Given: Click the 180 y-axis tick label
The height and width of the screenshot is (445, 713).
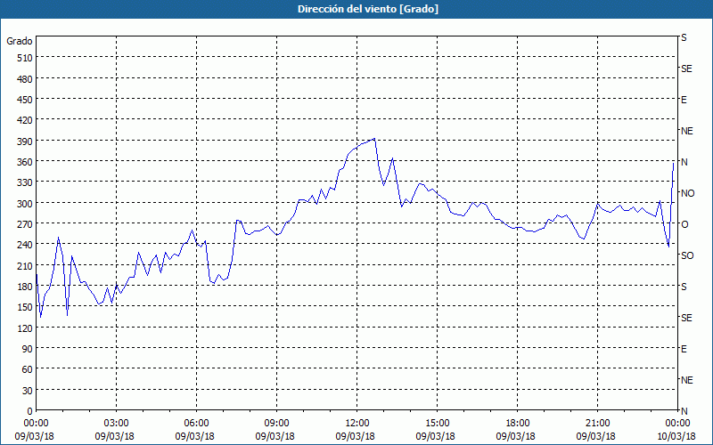Looking at the screenshot, I should 25,287.
